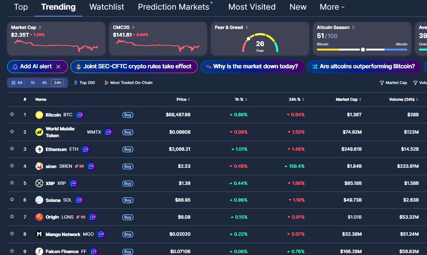
Task: Star World Mobile Token for watchlist
Action: [x=12, y=132]
